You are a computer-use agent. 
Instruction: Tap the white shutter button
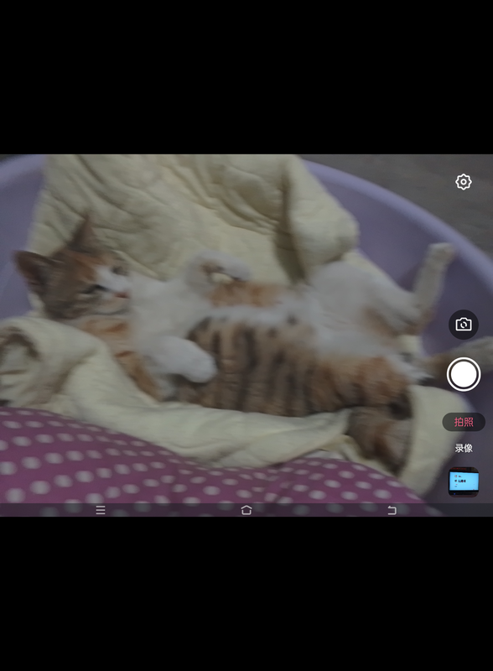tap(464, 374)
